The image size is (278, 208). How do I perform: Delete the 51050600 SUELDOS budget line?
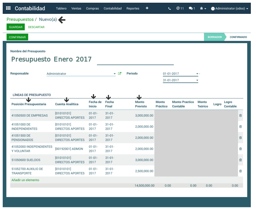tap(240, 160)
